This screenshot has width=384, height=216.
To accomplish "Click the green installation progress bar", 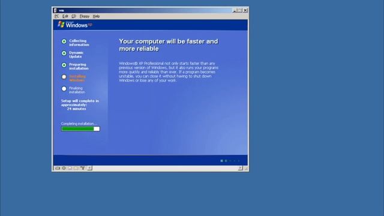I will pyautogui.click(x=80, y=129).
